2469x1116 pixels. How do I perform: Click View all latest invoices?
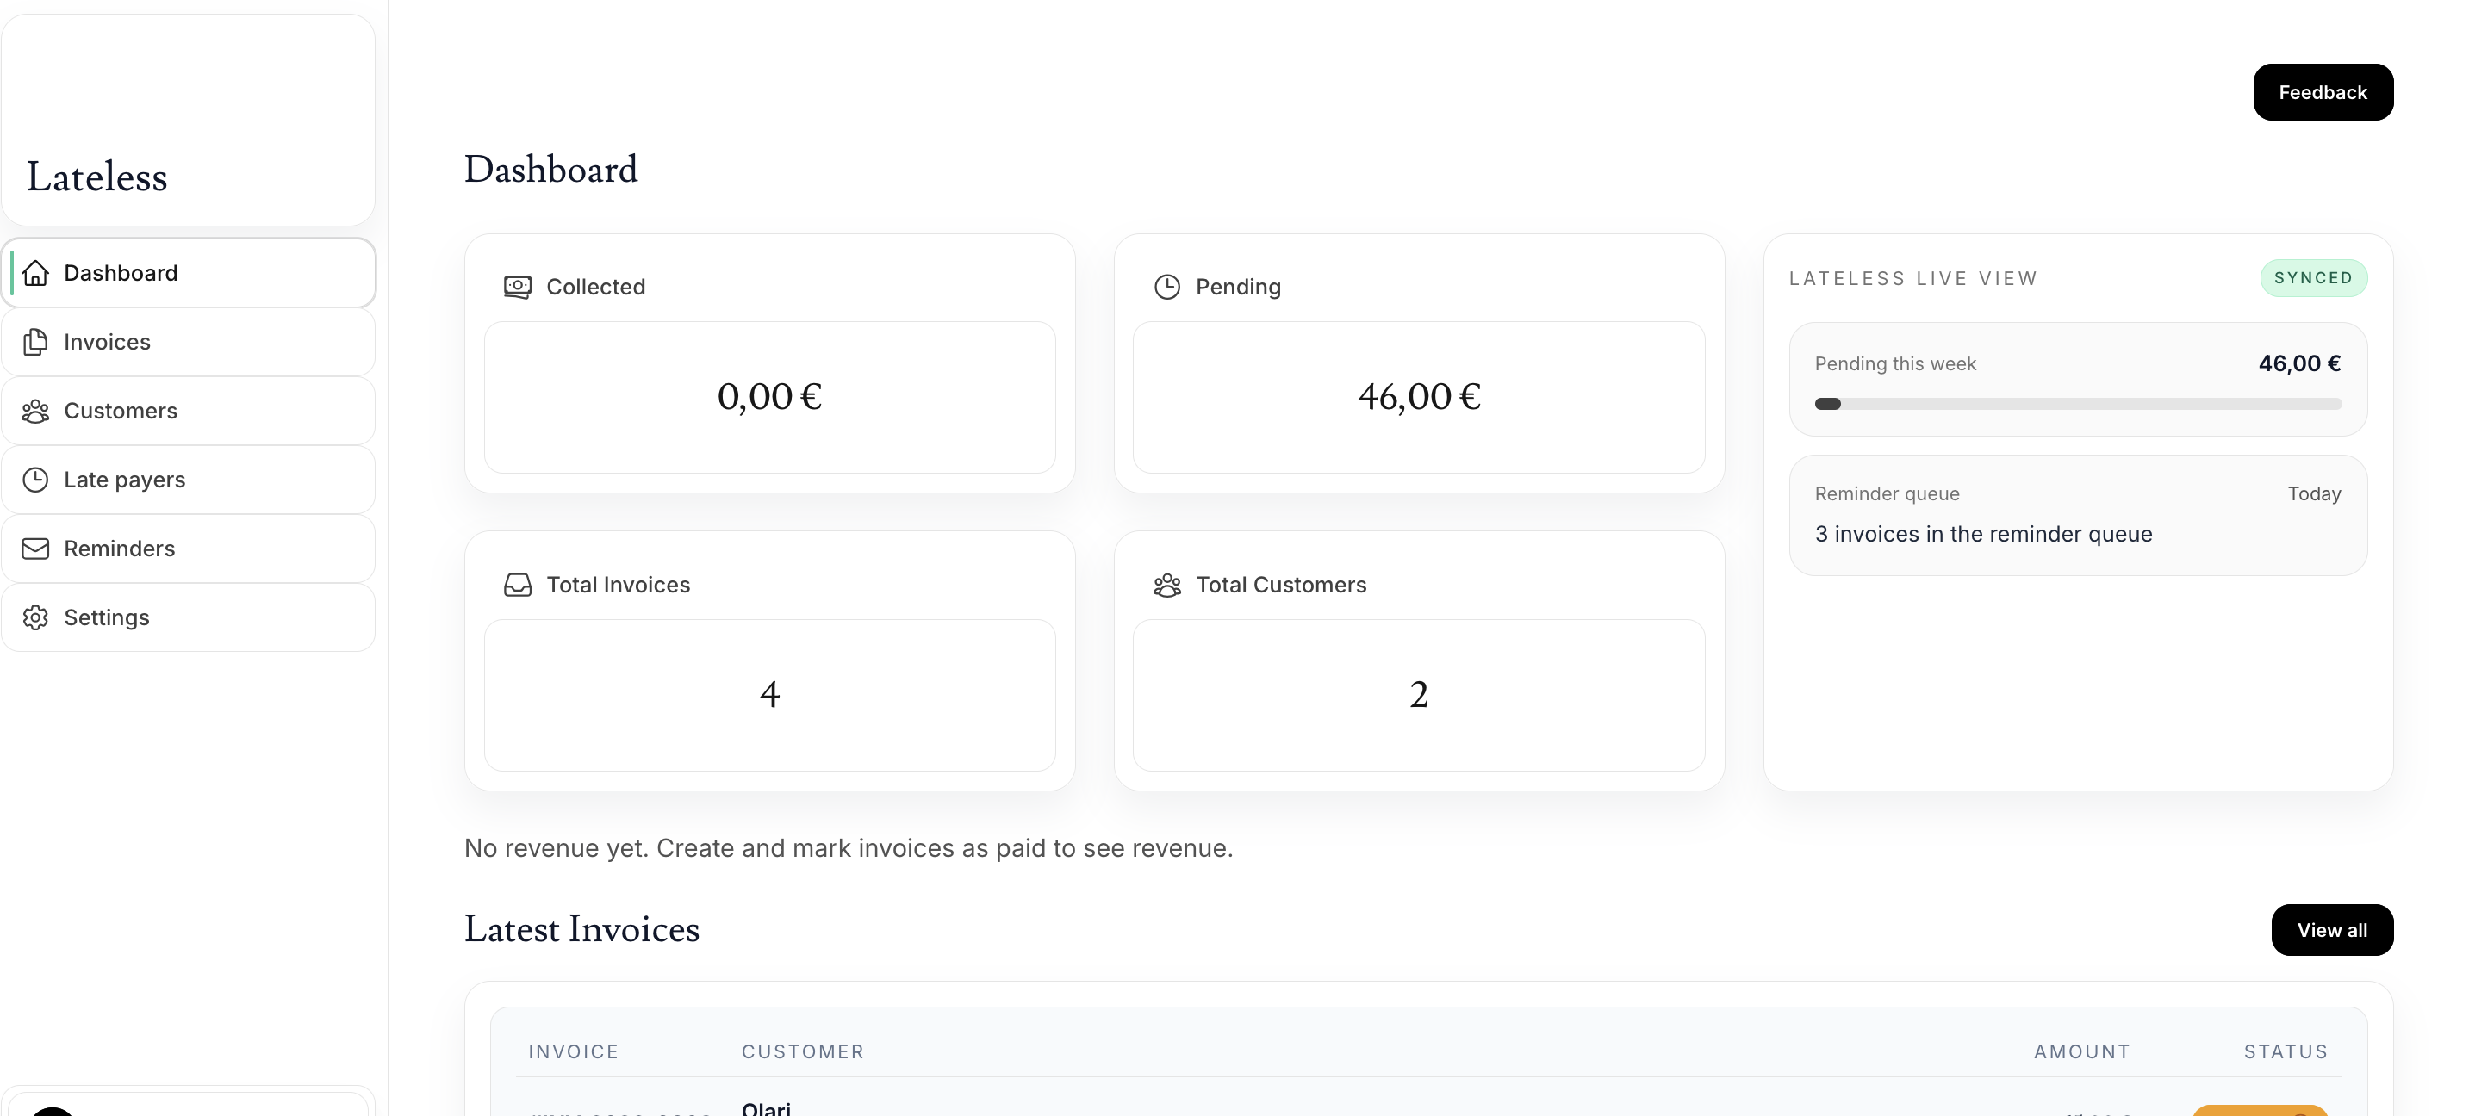point(2331,930)
